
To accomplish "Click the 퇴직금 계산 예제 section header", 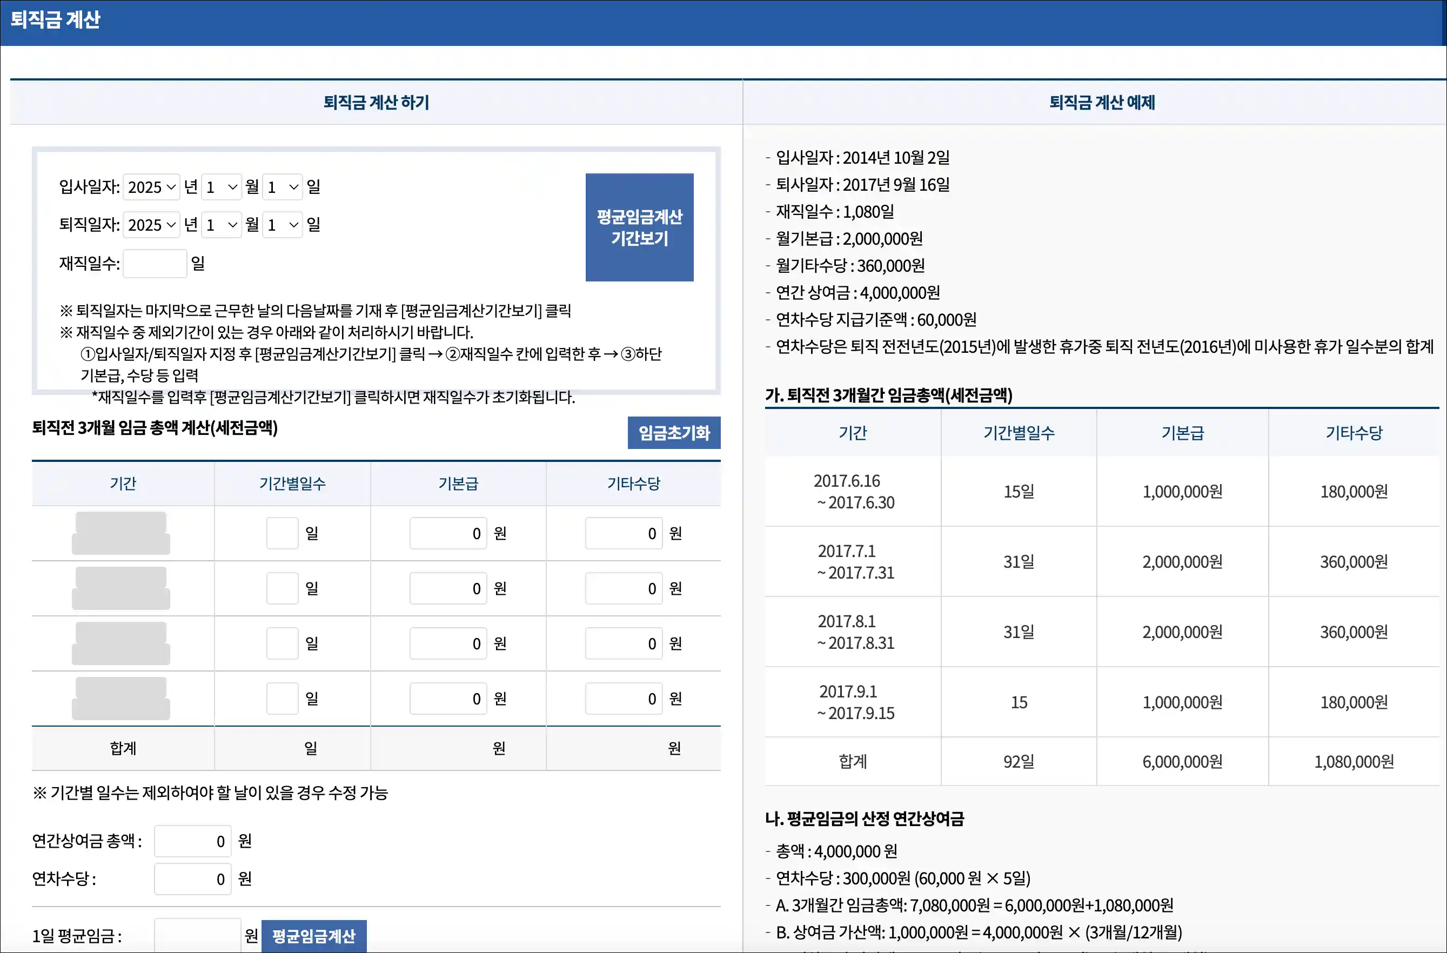I will tap(1102, 102).
